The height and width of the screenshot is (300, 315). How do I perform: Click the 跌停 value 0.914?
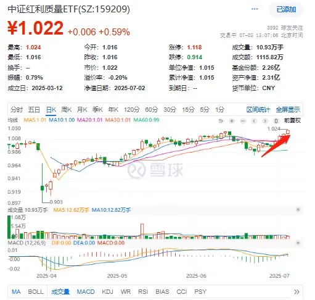tap(194, 57)
